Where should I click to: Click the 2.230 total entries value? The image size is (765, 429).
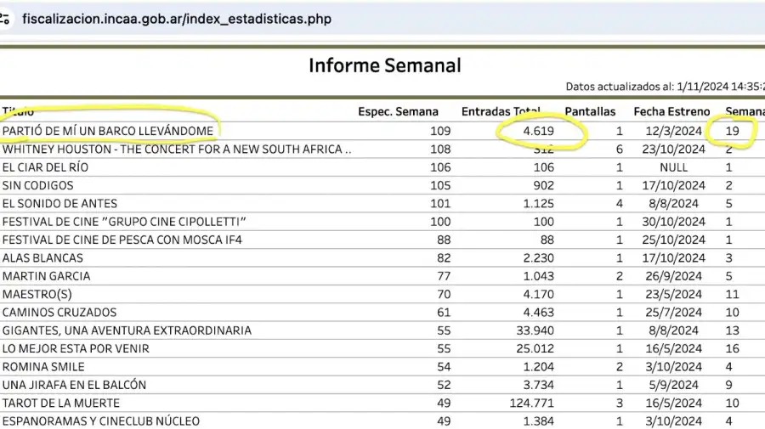point(539,258)
